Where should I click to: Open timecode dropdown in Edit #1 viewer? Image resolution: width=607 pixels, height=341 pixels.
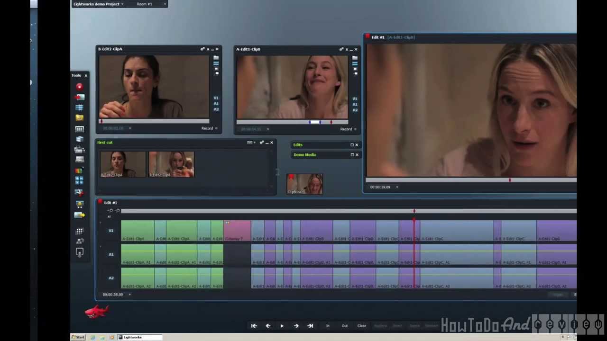click(397, 187)
